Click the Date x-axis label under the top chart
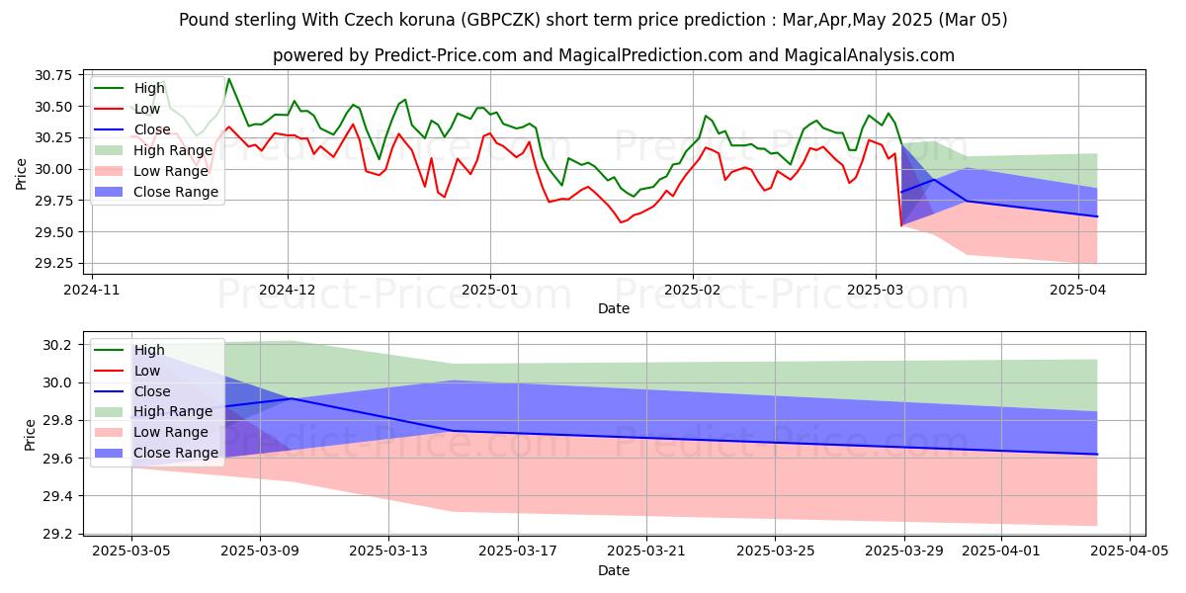1186x593 pixels. [614, 308]
